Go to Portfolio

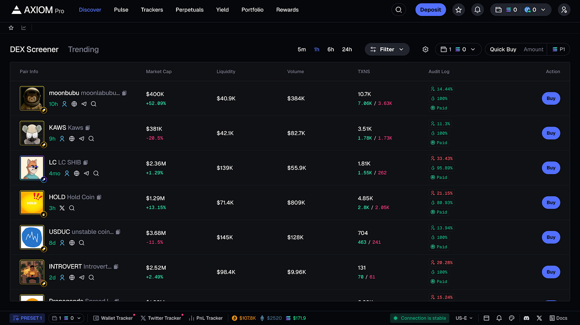253,10
